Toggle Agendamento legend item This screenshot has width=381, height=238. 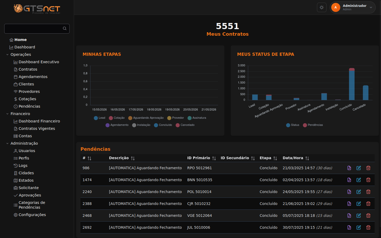[117, 125]
